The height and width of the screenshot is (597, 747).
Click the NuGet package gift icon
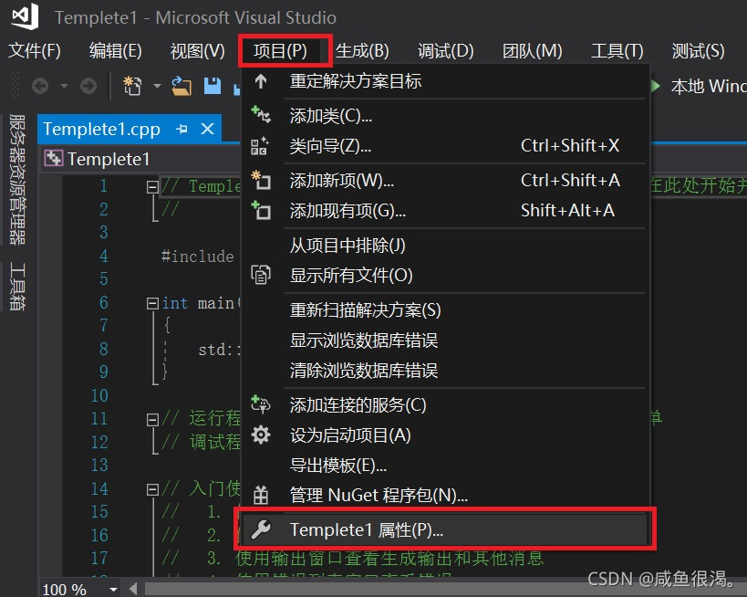tap(261, 495)
